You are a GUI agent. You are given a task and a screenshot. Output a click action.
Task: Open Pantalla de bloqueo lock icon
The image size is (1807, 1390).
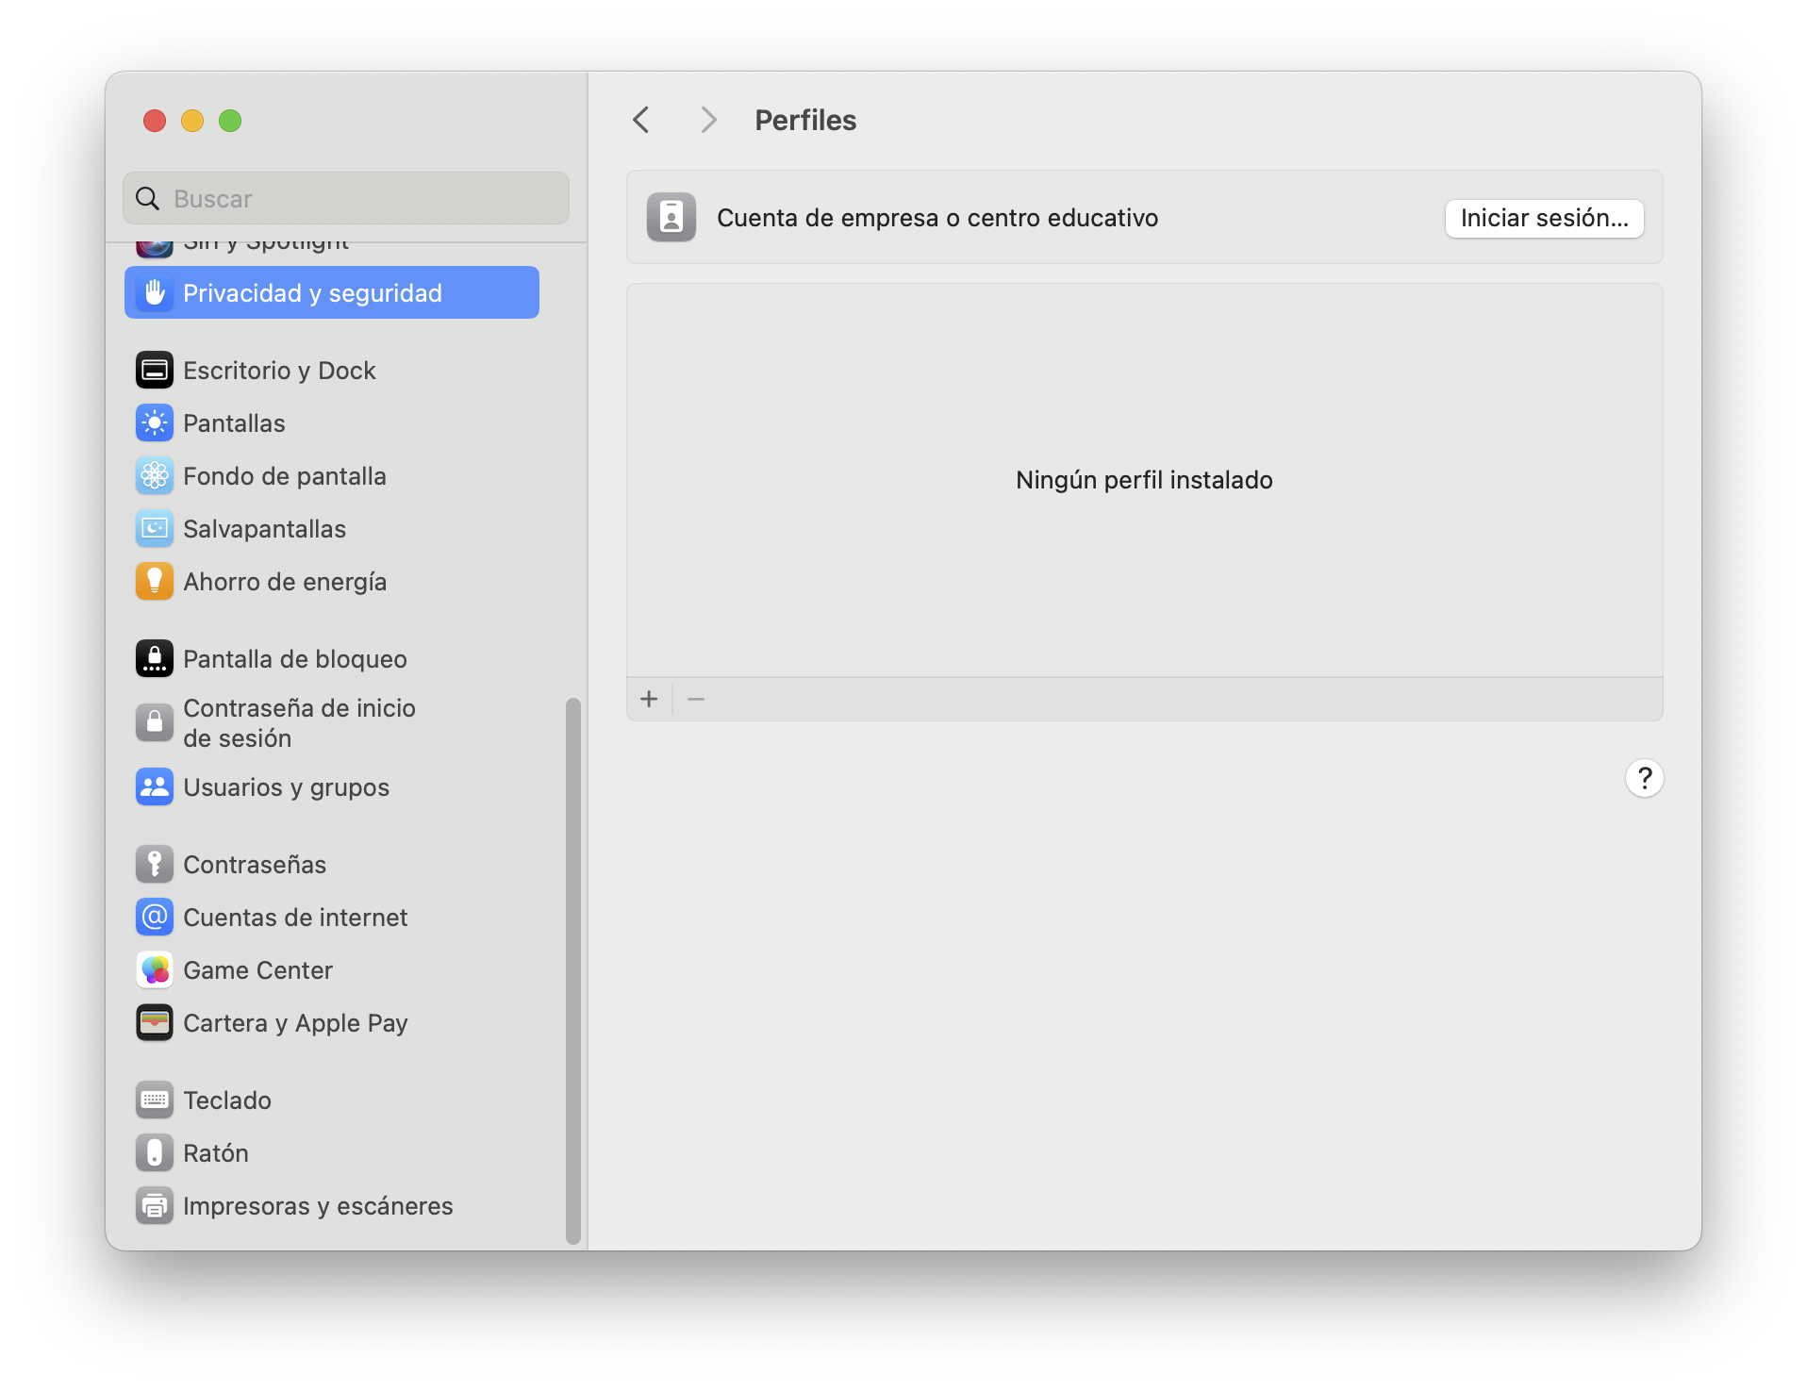(155, 659)
